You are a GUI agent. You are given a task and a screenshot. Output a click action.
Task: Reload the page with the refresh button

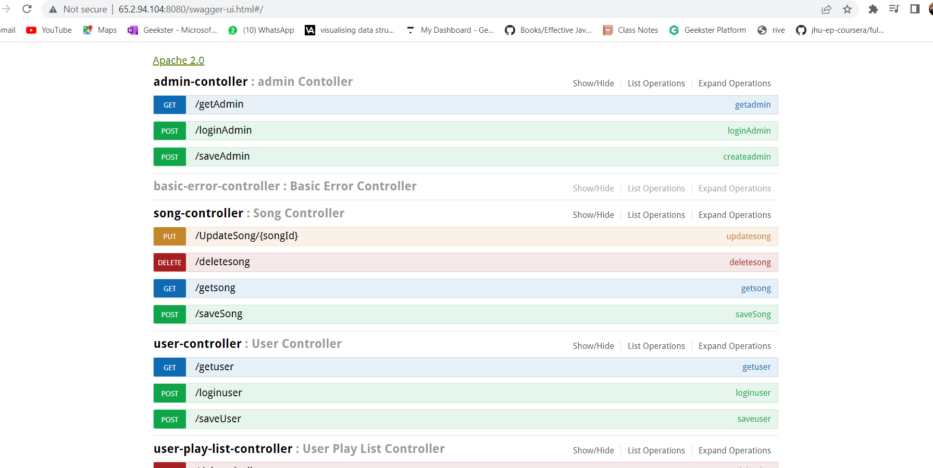[x=27, y=9]
